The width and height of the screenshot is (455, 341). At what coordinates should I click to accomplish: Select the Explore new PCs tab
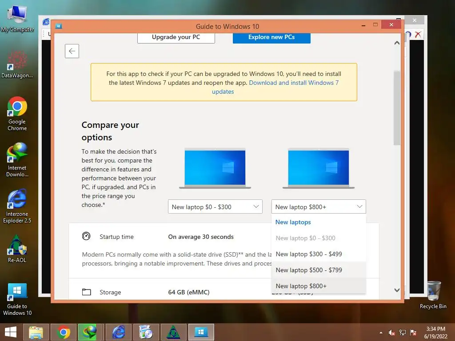point(271,37)
